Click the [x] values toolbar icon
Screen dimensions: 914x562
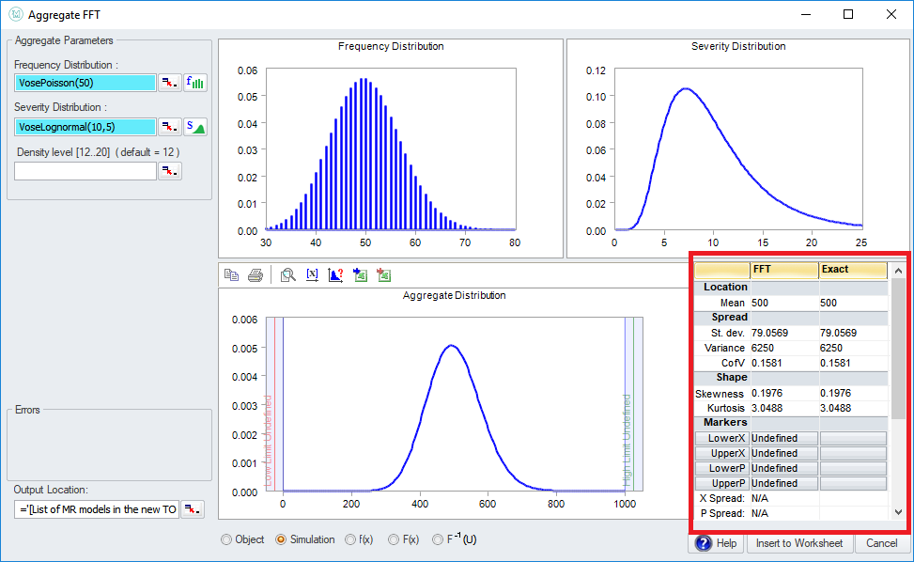[312, 274]
